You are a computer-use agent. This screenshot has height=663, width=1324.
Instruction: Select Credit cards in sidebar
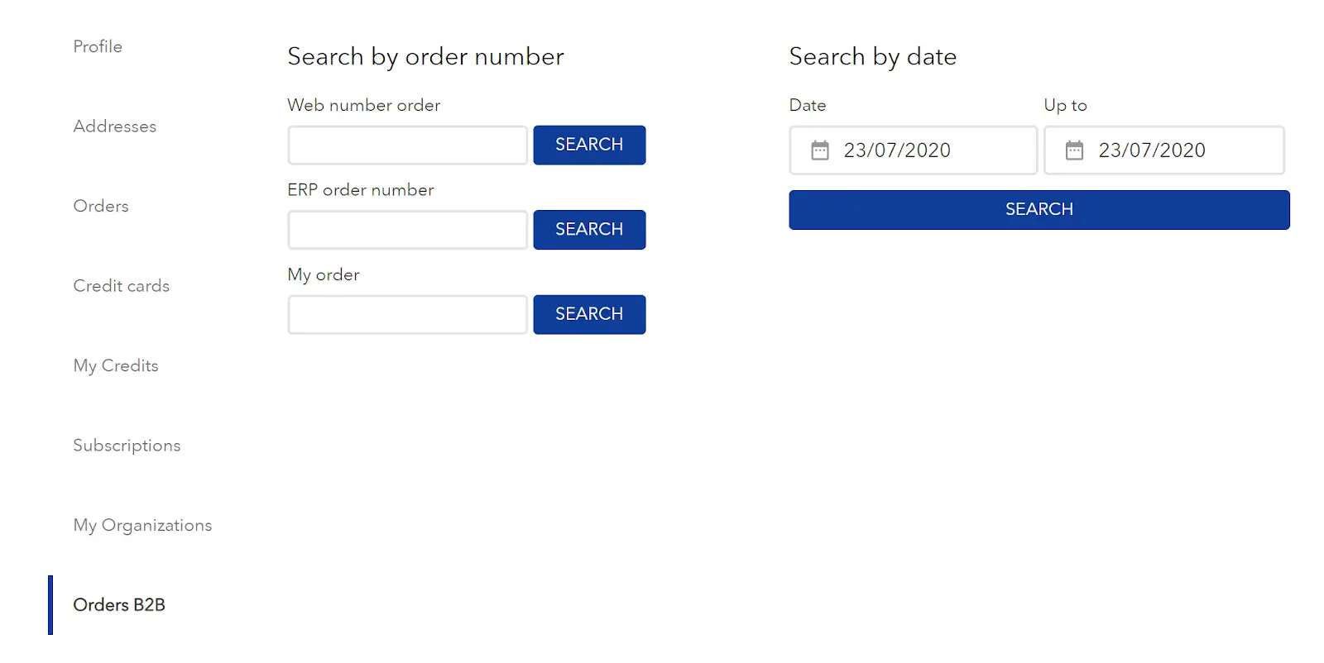coord(122,286)
